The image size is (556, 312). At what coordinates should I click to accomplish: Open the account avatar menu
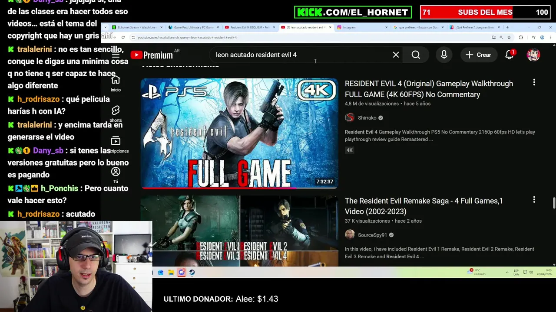(533, 55)
